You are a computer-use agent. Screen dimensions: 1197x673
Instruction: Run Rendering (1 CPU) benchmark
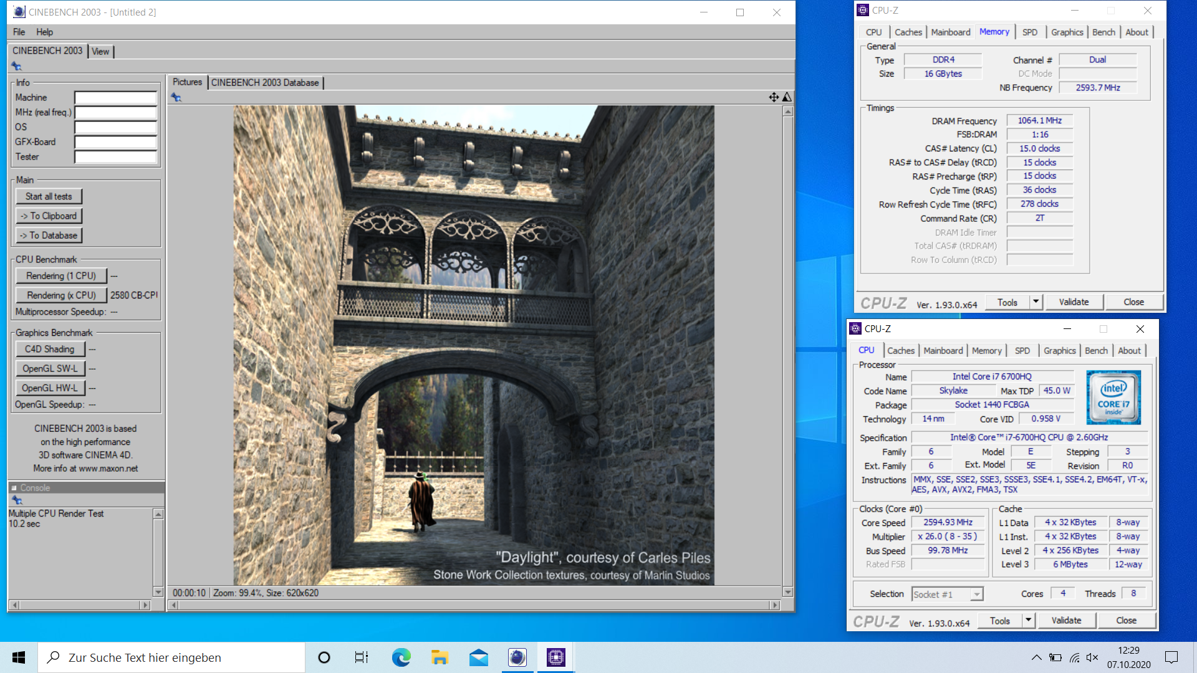(61, 275)
